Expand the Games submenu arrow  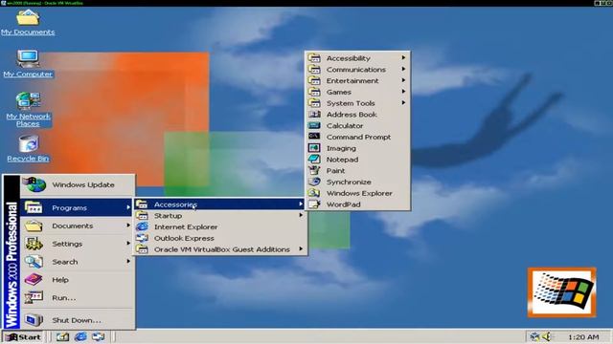point(403,92)
